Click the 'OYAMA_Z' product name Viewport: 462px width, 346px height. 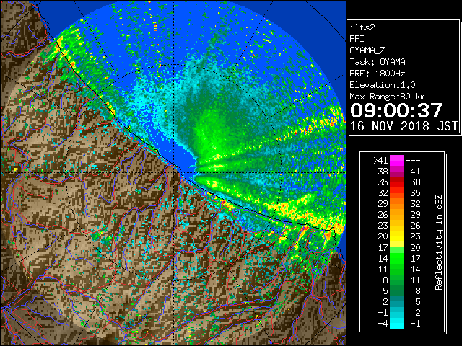pyautogui.click(x=367, y=50)
